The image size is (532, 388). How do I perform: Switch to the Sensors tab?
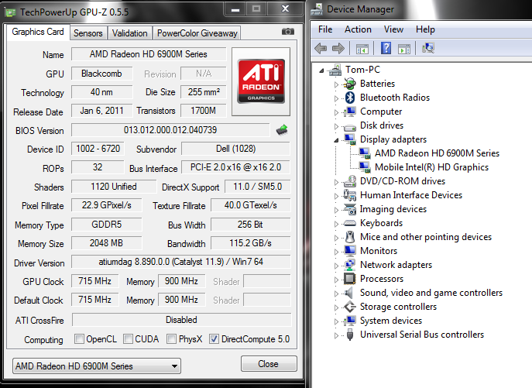[x=88, y=33]
